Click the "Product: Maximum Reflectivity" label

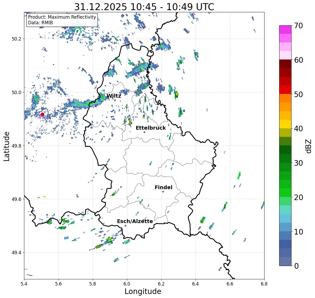point(62,17)
